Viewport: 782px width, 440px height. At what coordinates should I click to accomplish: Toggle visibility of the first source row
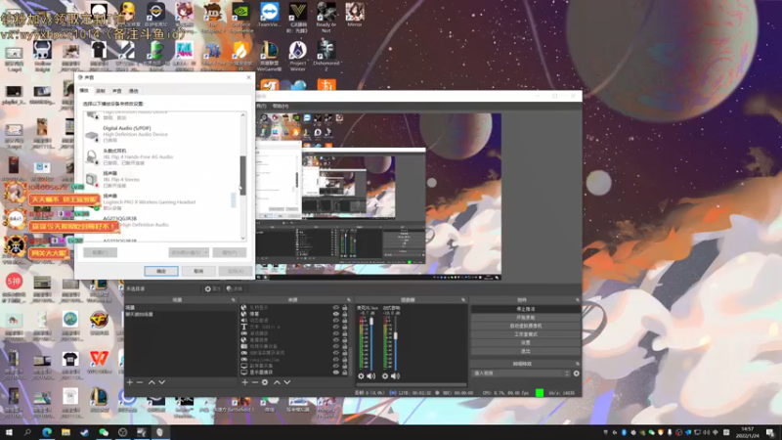point(336,307)
